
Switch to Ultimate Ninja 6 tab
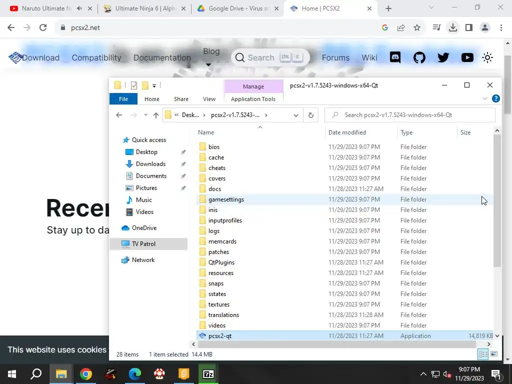coord(144,8)
